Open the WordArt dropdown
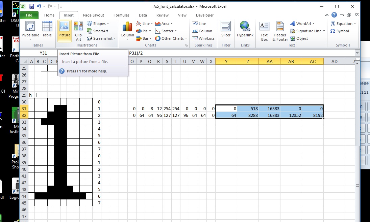Viewport: 370px width, 222px height. (302, 24)
